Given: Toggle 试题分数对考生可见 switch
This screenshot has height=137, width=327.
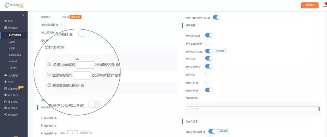Looking at the screenshot, I should [x=217, y=18].
